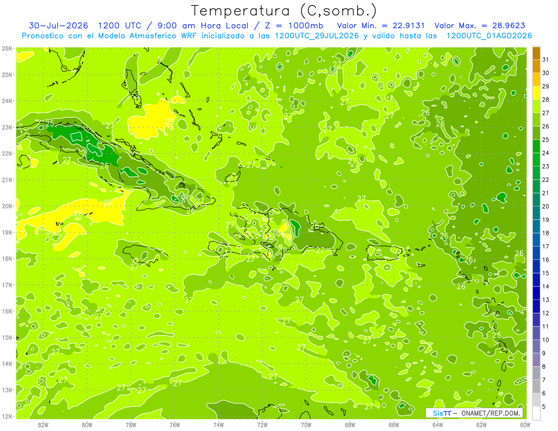This screenshot has width=558, height=431.
Task: Click the '60W' longitude axis label
Action: (x=525, y=424)
